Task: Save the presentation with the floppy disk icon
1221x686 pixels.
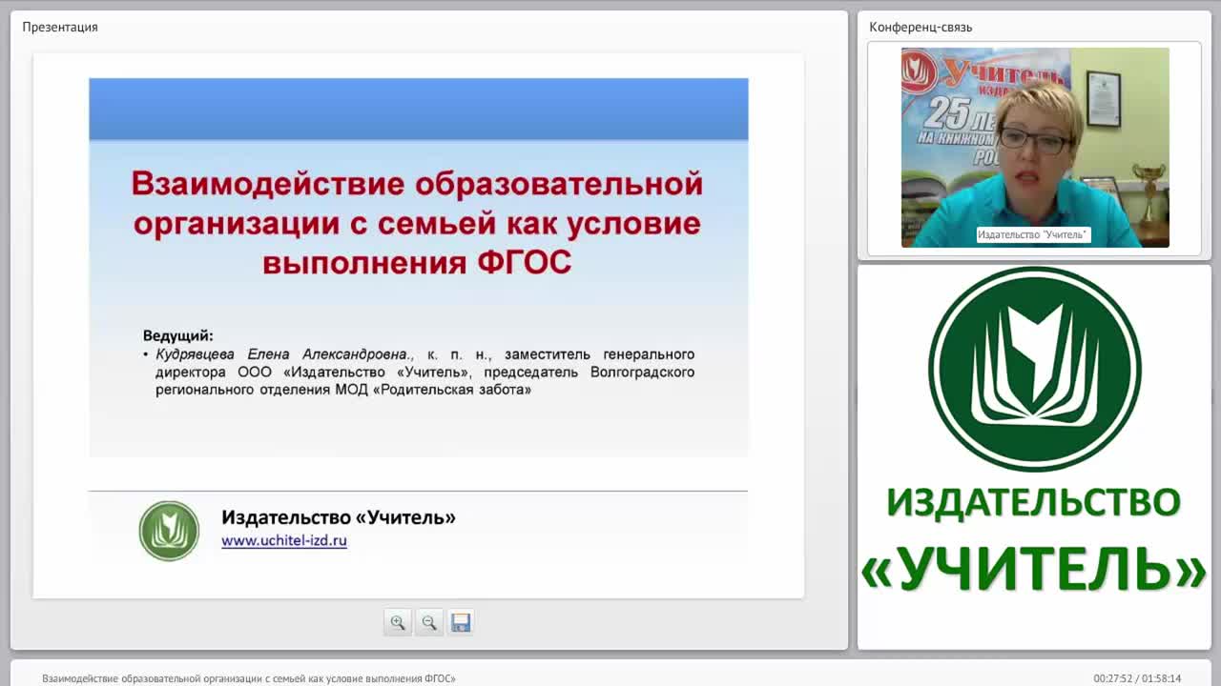Action: pos(461,622)
